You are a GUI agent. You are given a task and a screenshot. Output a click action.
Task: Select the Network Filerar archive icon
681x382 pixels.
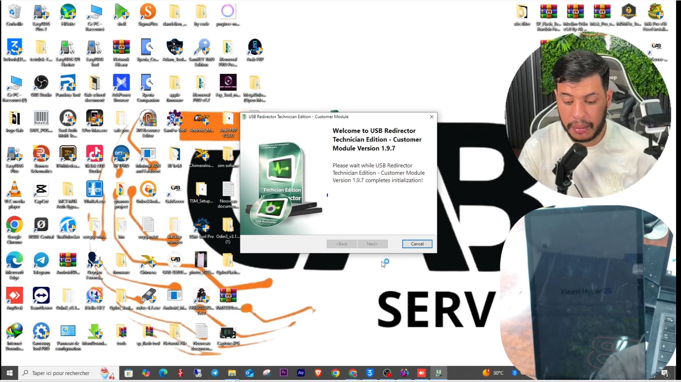(x=121, y=53)
